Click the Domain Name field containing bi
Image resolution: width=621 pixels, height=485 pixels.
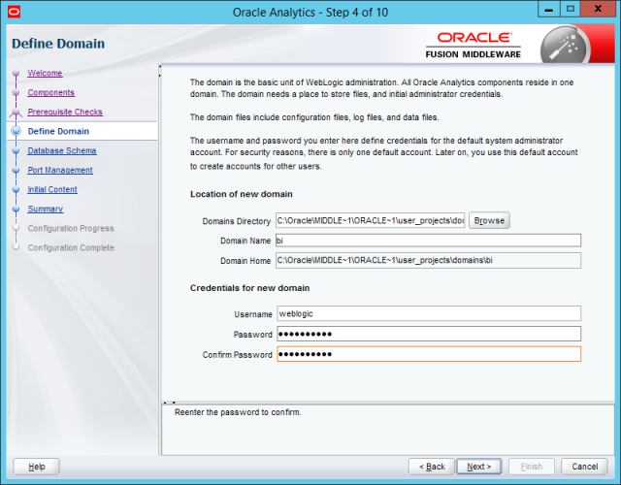tap(428, 241)
